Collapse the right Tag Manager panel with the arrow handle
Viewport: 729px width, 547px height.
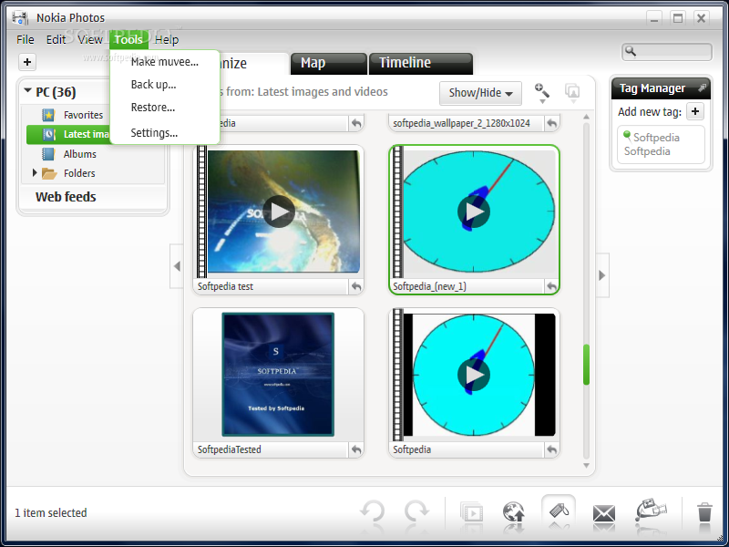point(602,275)
